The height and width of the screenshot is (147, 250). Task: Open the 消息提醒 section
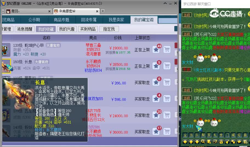pos(25,29)
